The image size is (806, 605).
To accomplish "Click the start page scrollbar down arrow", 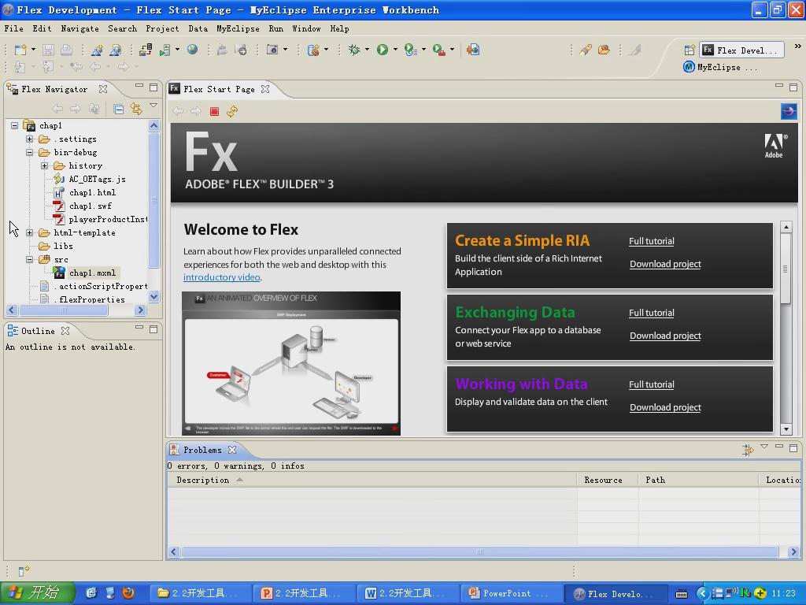I will (x=786, y=429).
